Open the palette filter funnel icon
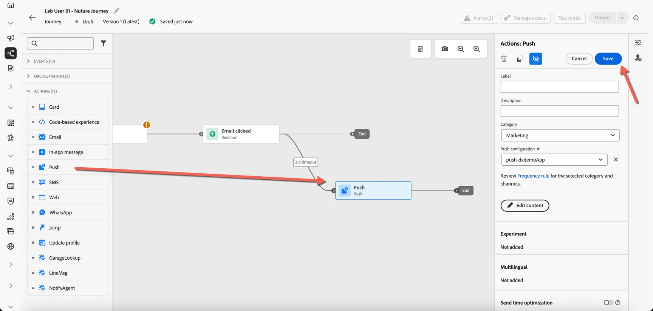 click(x=103, y=43)
